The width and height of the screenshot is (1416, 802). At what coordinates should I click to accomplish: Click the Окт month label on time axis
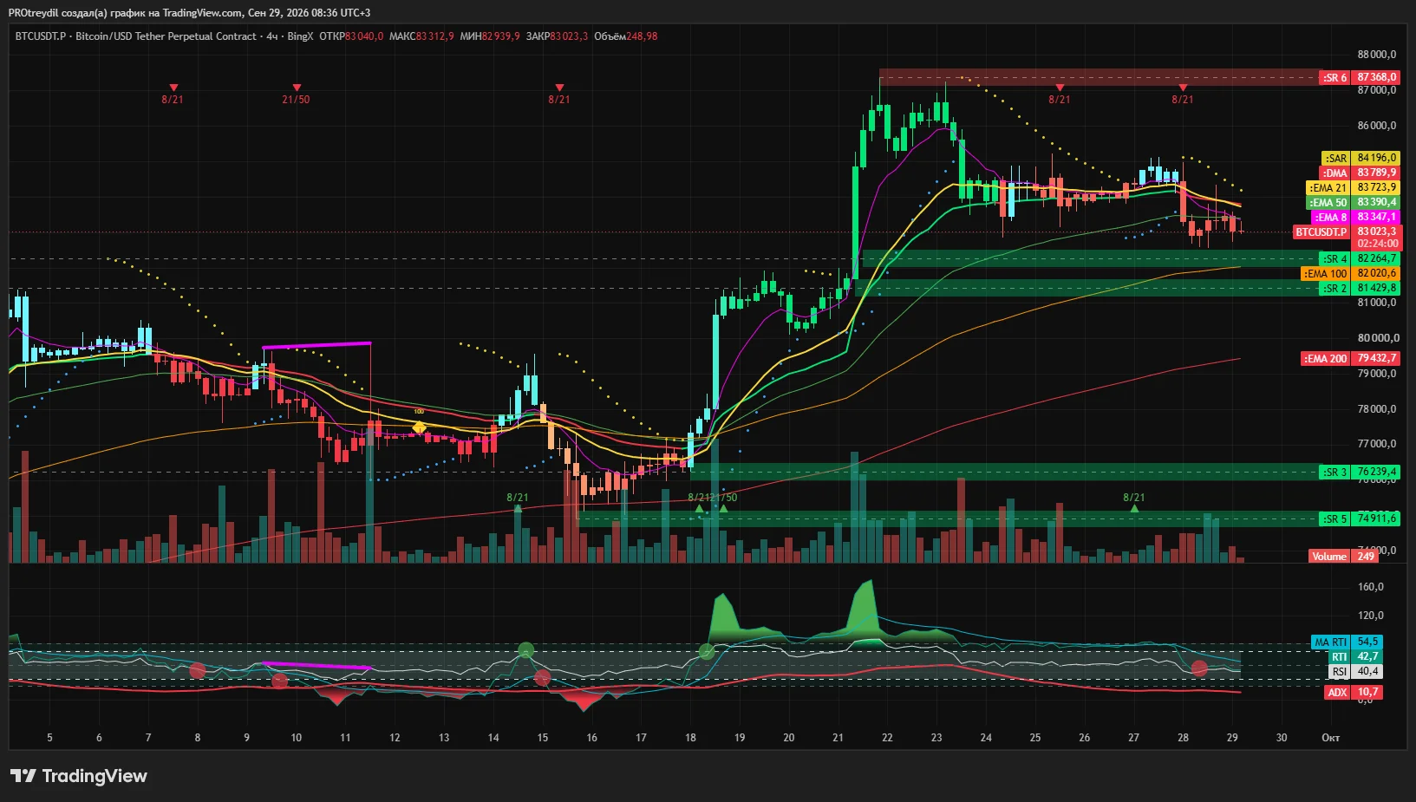1330,738
